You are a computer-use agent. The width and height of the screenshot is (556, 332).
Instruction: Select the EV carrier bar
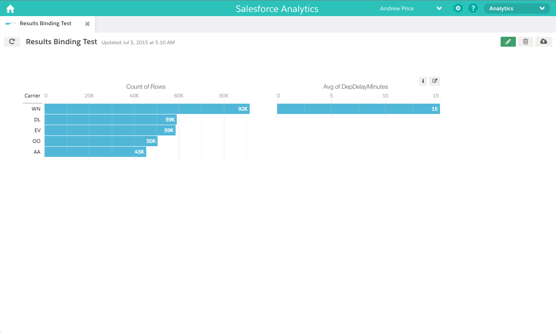(110, 130)
